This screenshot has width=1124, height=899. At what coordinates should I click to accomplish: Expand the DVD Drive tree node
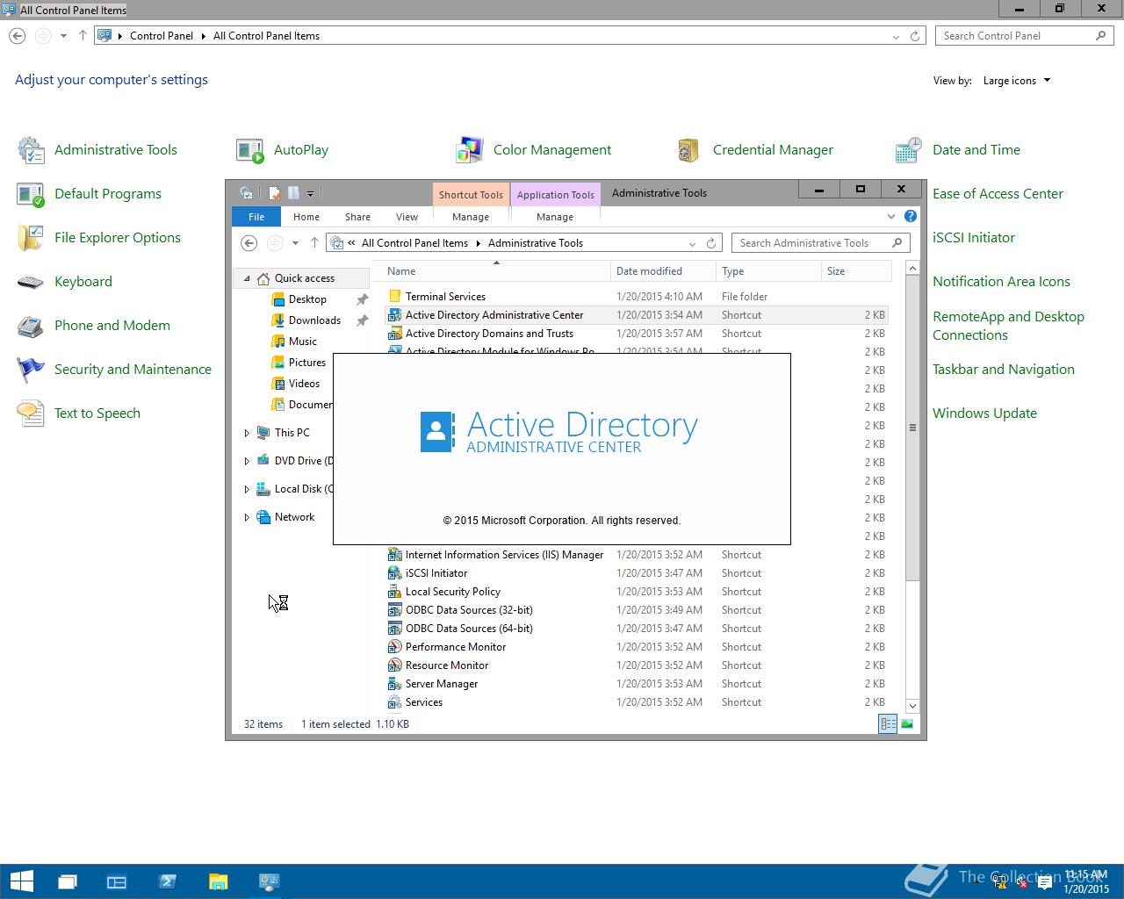click(247, 461)
